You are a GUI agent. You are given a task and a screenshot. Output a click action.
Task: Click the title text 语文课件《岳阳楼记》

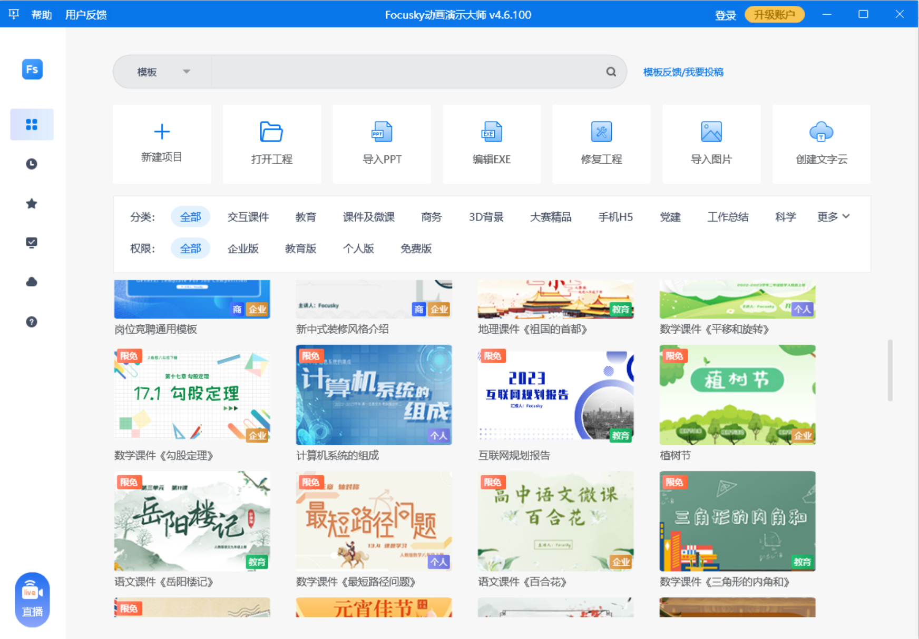pos(164,582)
